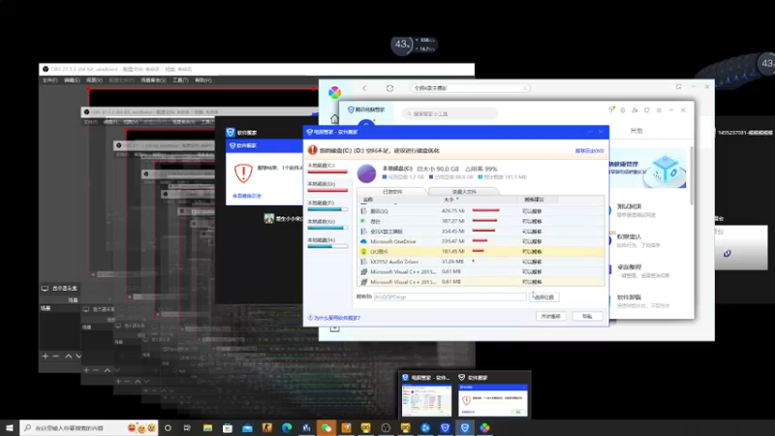The height and width of the screenshot is (436, 775).
Task: Click the search bar in back window
Action: pyautogui.click(x=470, y=88)
